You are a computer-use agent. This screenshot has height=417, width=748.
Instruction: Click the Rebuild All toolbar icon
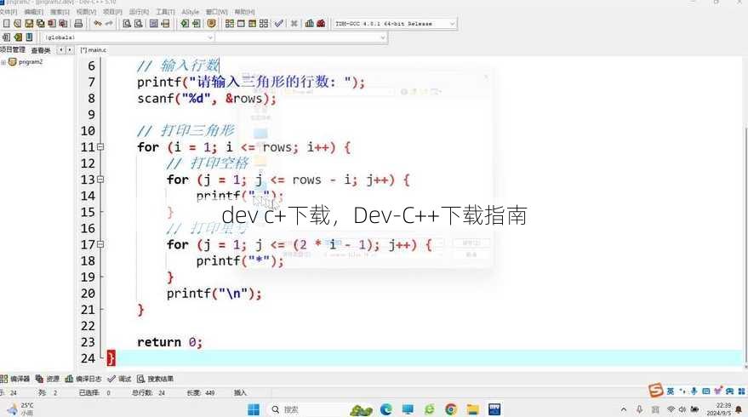[264, 23]
